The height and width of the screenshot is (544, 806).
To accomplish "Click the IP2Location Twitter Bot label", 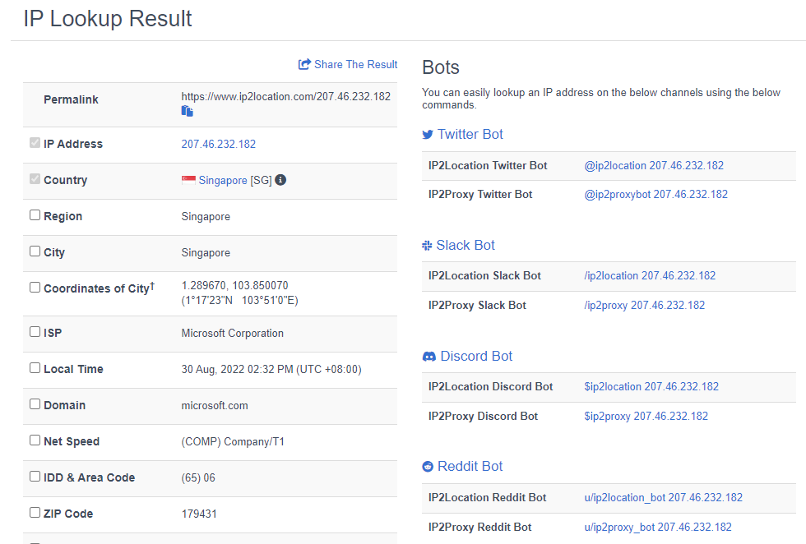I will (x=488, y=165).
